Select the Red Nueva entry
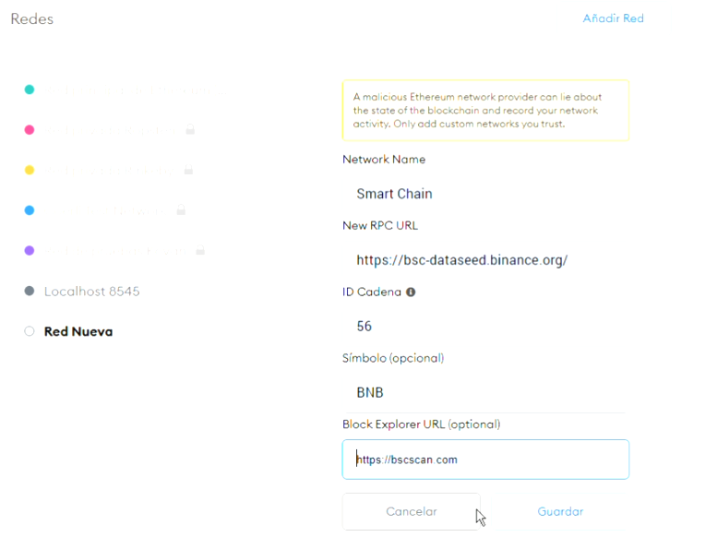705x549 pixels. point(78,331)
